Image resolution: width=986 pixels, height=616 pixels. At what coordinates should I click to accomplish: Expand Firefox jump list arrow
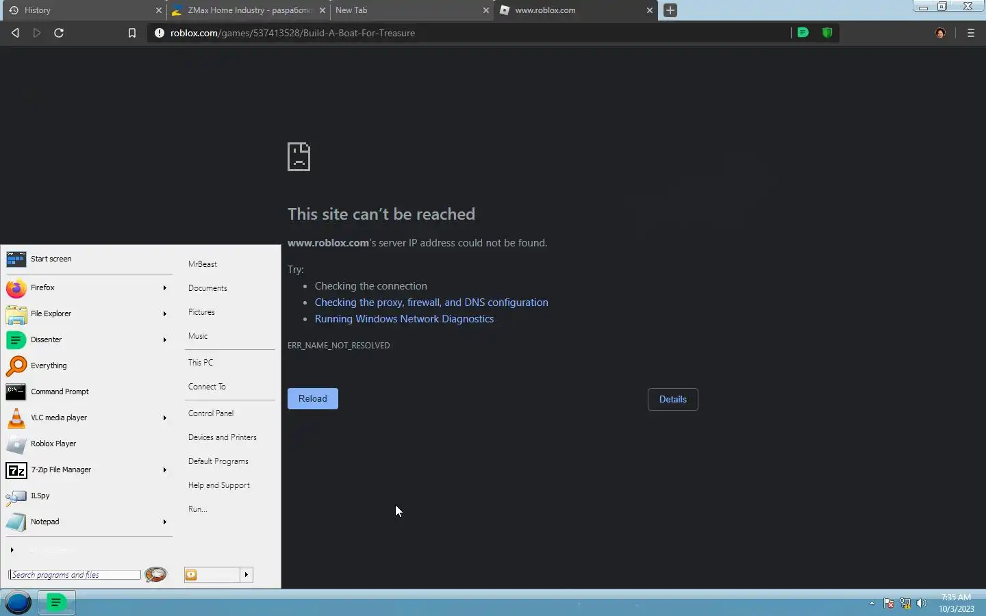tap(164, 287)
